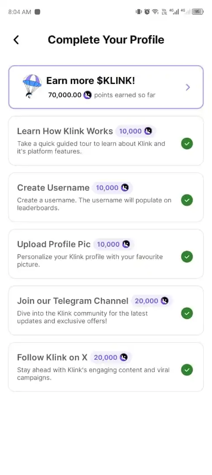
Task: Open Earn more $KLINK via right chevron
Action: pyautogui.click(x=188, y=87)
